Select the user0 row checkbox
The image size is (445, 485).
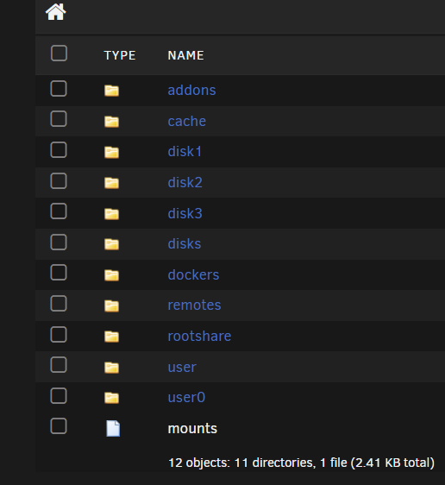tap(59, 395)
